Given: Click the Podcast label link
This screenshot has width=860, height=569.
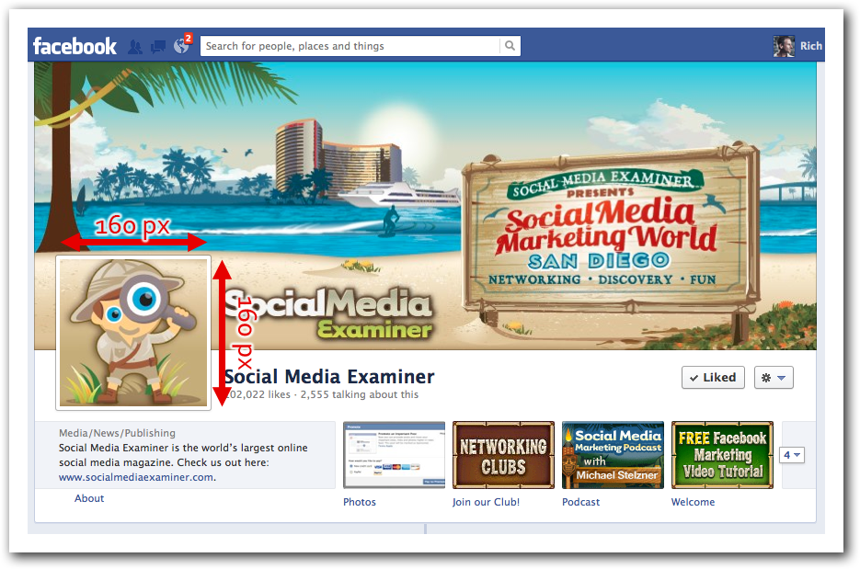Looking at the screenshot, I should pyautogui.click(x=580, y=502).
